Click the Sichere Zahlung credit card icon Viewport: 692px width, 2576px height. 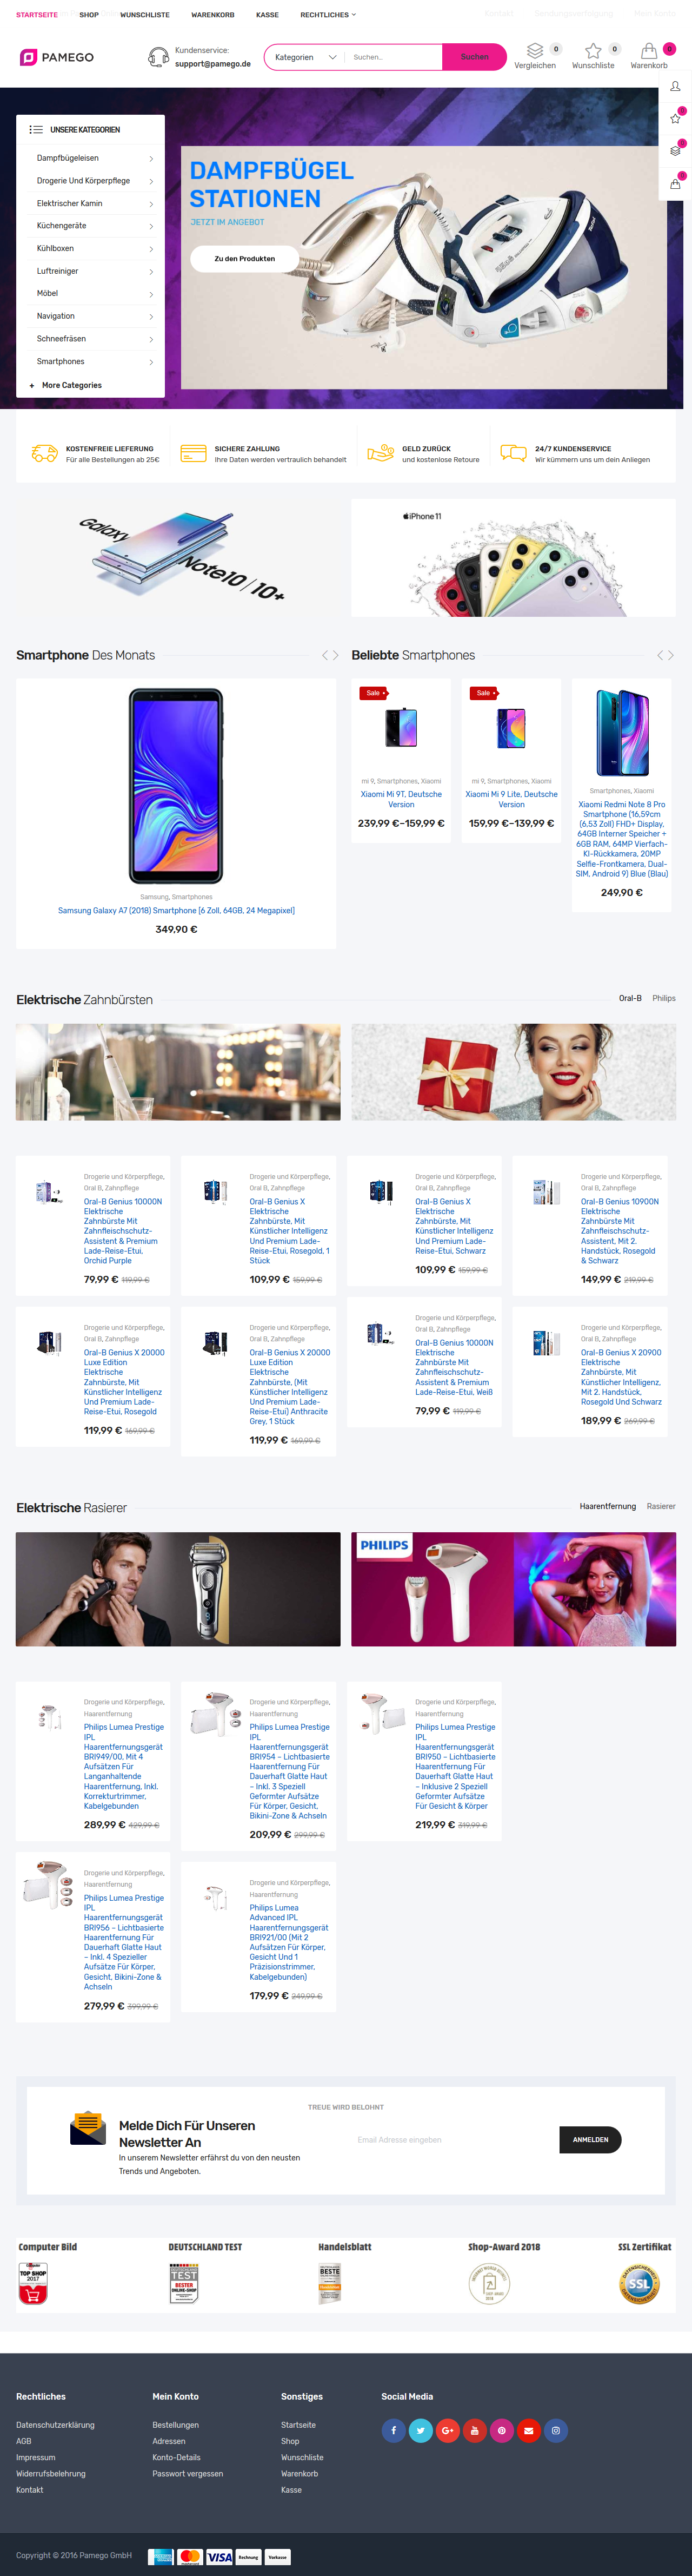(x=192, y=453)
